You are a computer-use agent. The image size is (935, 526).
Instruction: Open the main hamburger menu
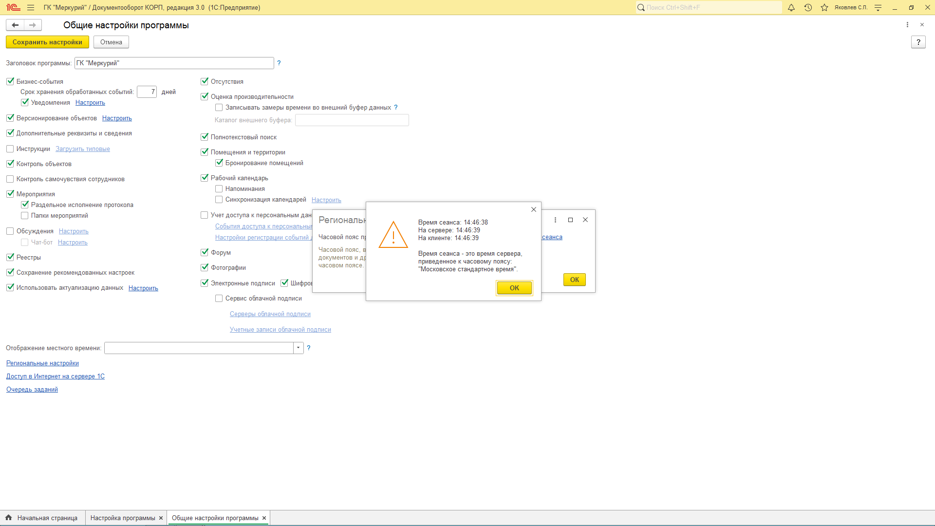point(31,7)
